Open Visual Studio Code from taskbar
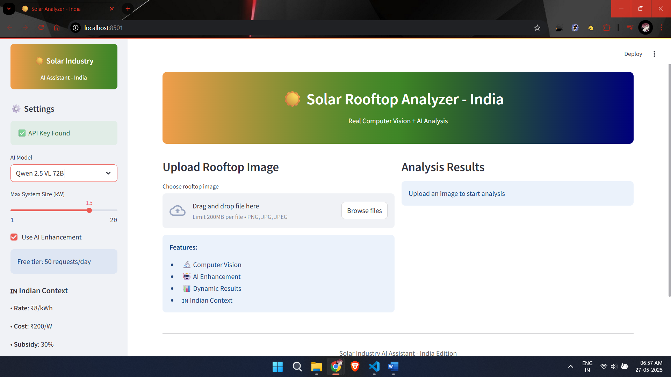 374,367
